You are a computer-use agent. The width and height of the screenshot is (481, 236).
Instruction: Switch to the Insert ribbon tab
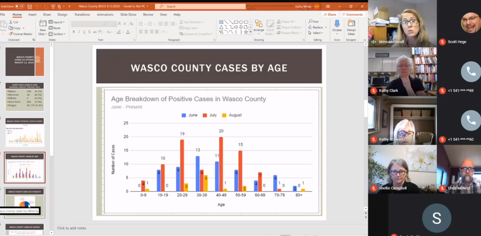(33, 14)
